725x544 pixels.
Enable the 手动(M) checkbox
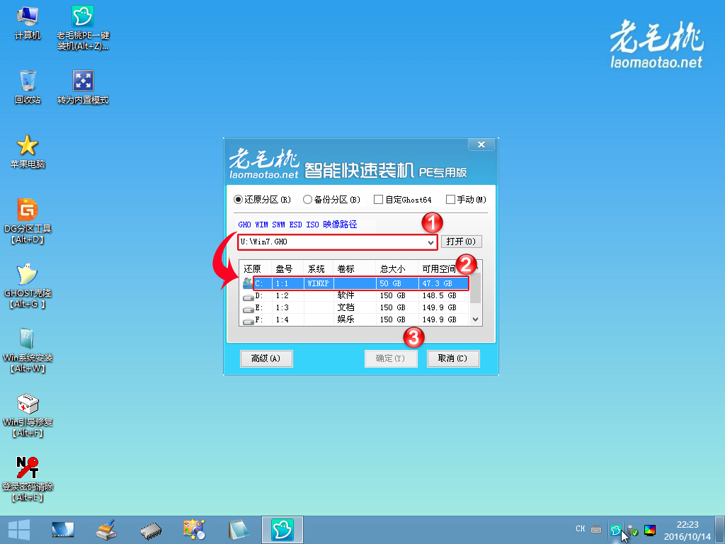coord(451,200)
